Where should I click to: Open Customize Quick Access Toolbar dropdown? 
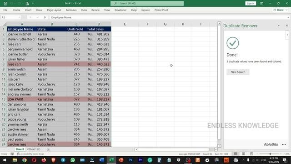[x=33, y=3]
